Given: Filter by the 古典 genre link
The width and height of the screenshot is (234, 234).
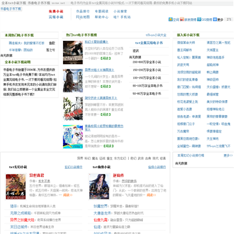Looking at the screenshot, I should (x=148, y=159).
